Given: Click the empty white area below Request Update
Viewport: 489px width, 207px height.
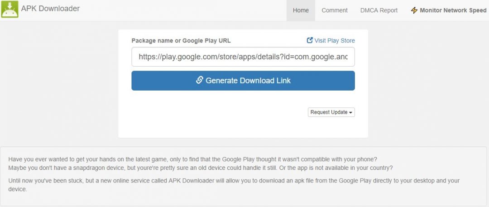Looking at the screenshot, I should click(243, 127).
